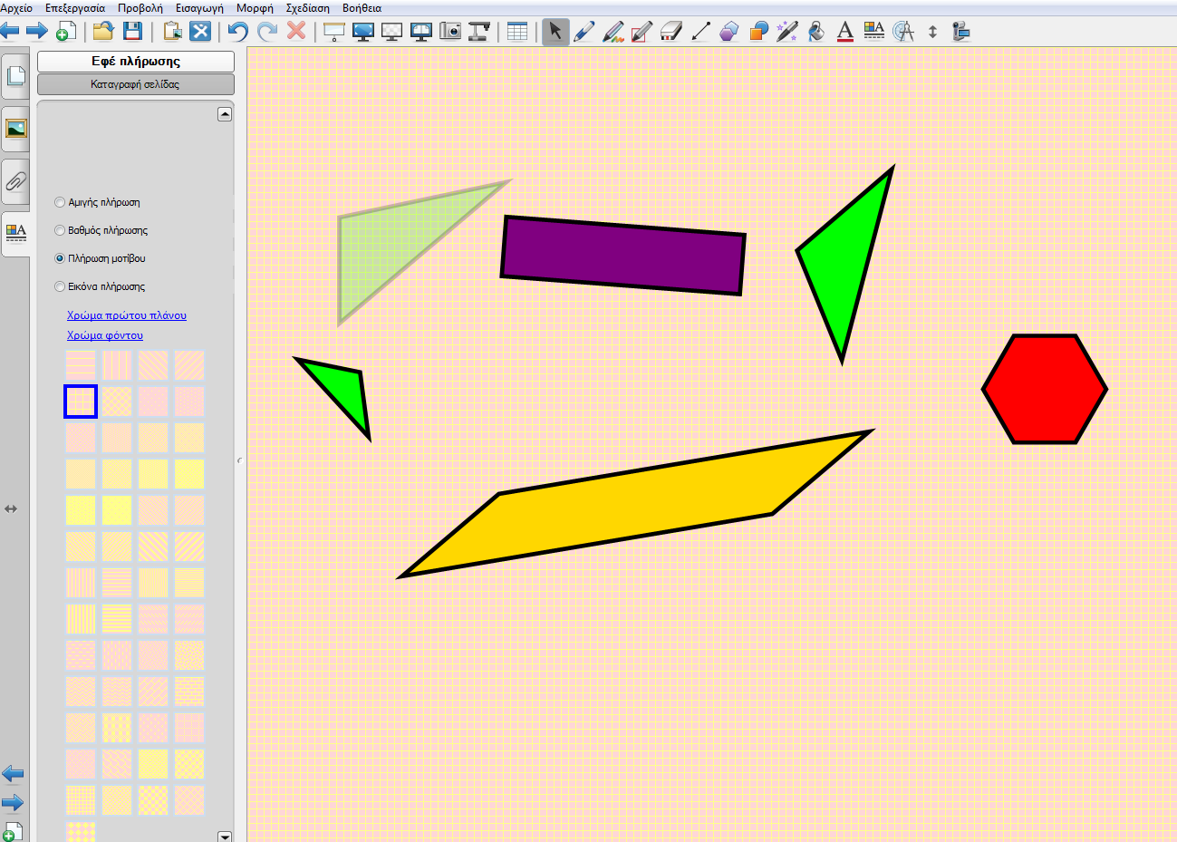The image size is (1177, 842).
Task: Click the Καταγραφή σελίδας button
Action: coord(136,84)
